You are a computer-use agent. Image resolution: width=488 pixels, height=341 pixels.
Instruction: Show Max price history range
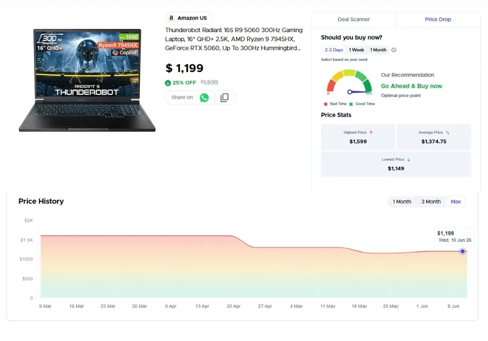[x=456, y=202]
